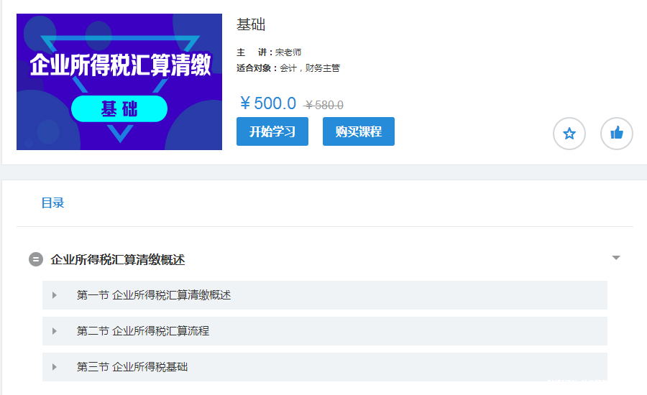Screen dimensions: 647x395
Task: Click the 企业所得税汇算清缴概述 chapter title
Action: coord(118,259)
